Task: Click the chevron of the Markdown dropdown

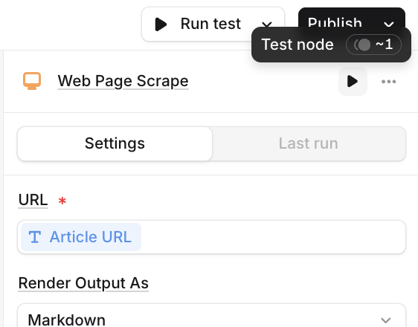Action: click(386, 320)
